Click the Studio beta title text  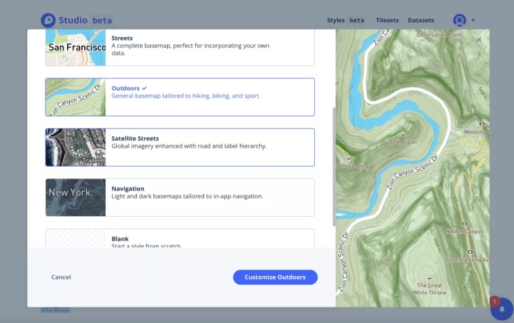coord(85,20)
